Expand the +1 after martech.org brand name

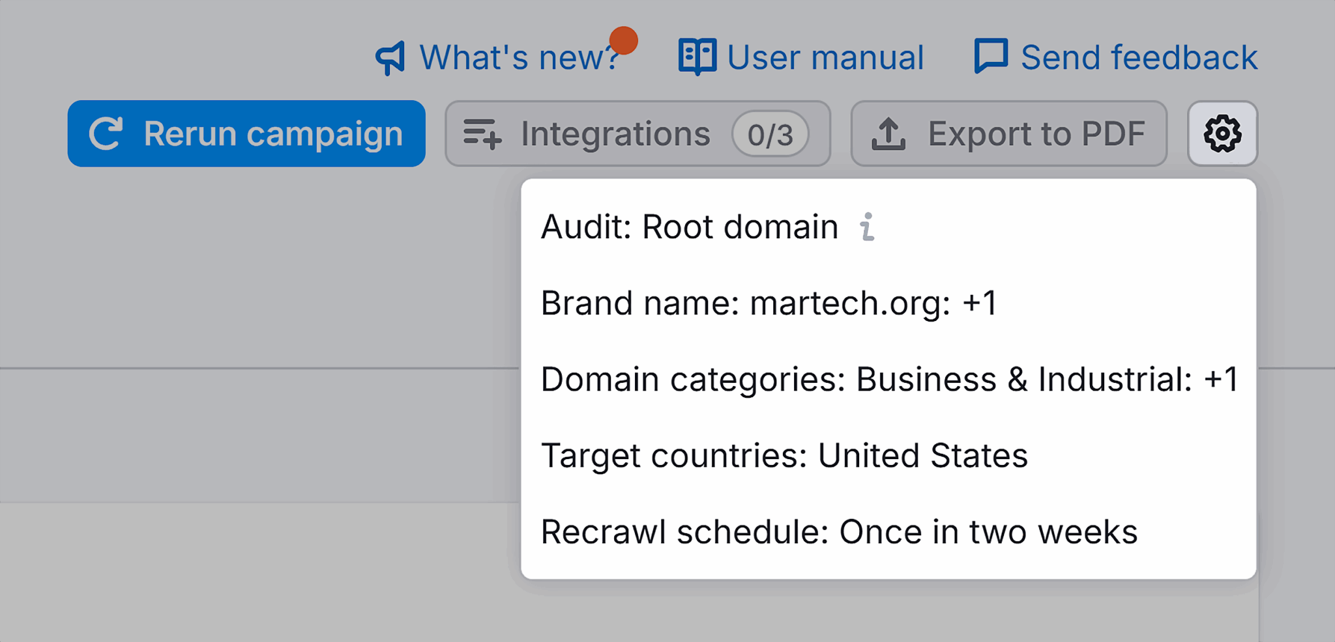coord(978,303)
